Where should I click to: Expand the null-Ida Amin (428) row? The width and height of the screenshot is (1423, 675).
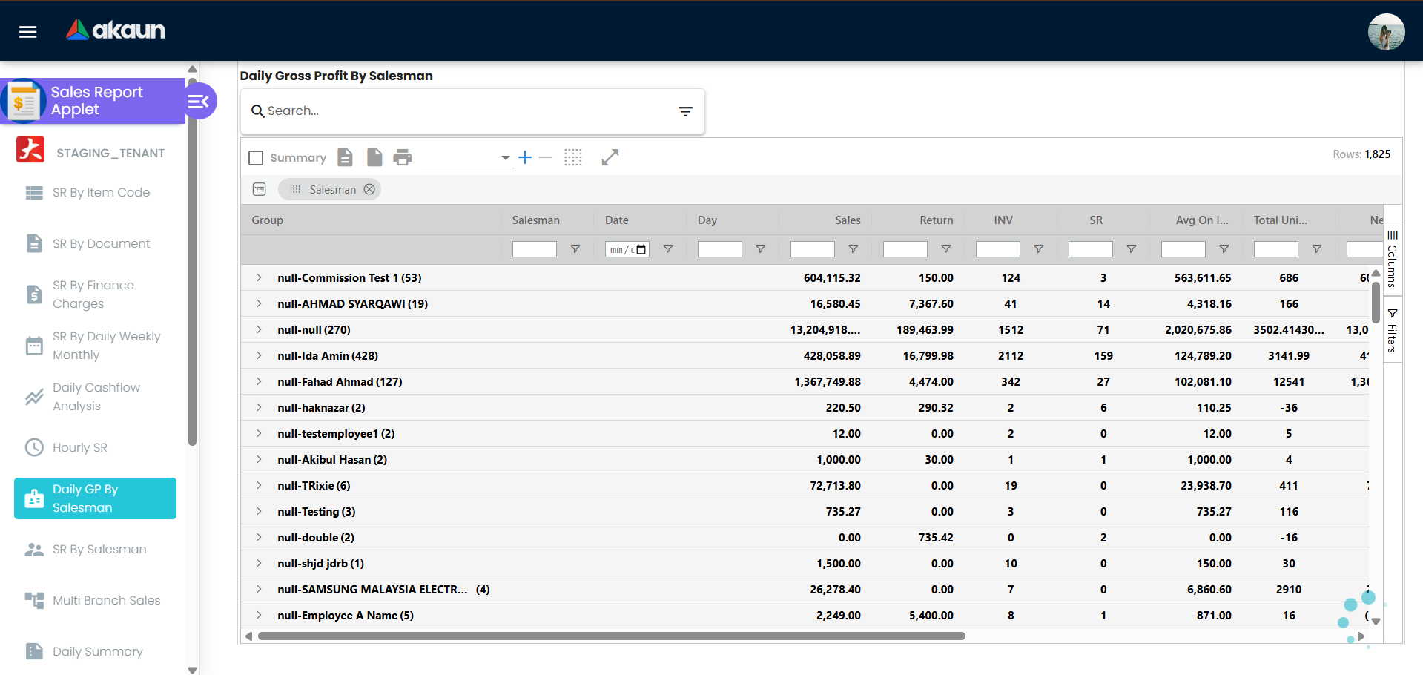pyautogui.click(x=258, y=355)
